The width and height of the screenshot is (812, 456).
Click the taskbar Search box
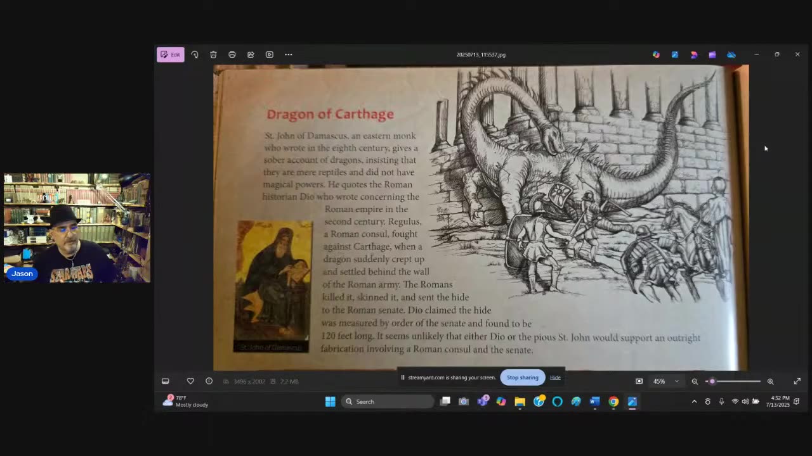pyautogui.click(x=388, y=402)
